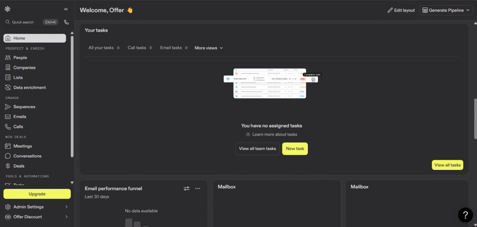Open Email performance funnel more options
This screenshot has height=227, width=477.
click(x=198, y=188)
